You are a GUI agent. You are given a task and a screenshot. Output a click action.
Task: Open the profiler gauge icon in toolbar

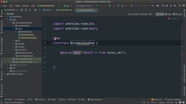tap(118, 5)
